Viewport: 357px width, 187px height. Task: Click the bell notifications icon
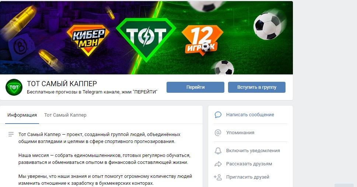point(218,151)
